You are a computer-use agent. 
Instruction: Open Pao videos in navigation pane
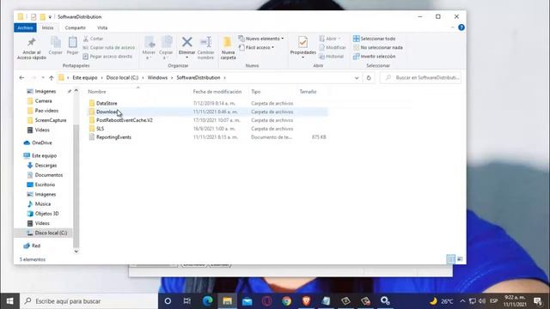46,111
